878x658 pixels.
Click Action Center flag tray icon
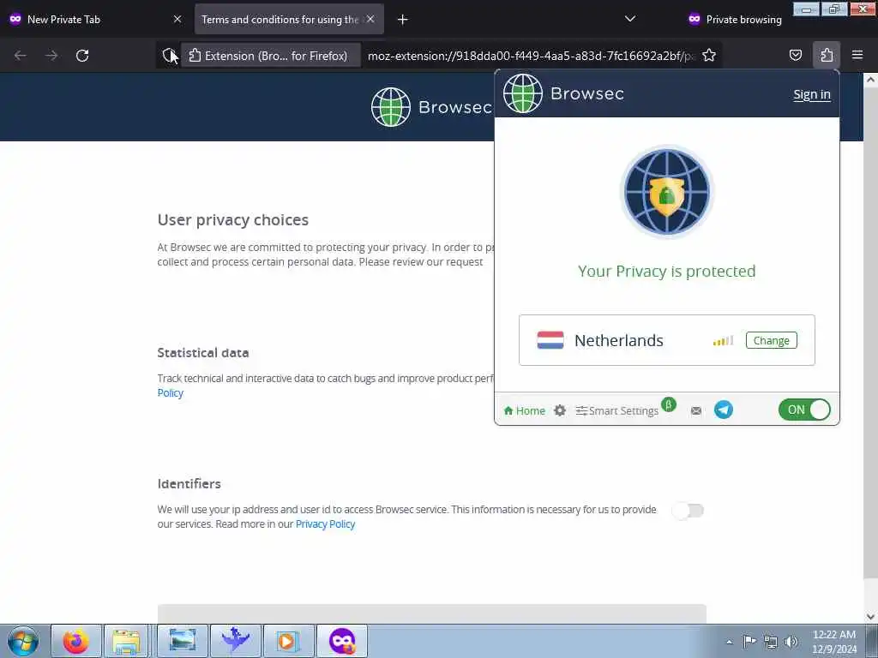(x=749, y=641)
